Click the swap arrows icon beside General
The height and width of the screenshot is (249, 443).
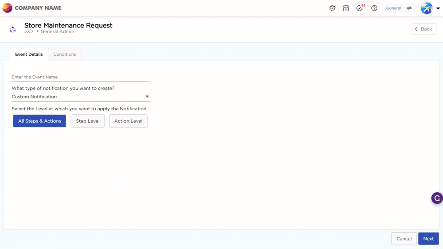409,8
